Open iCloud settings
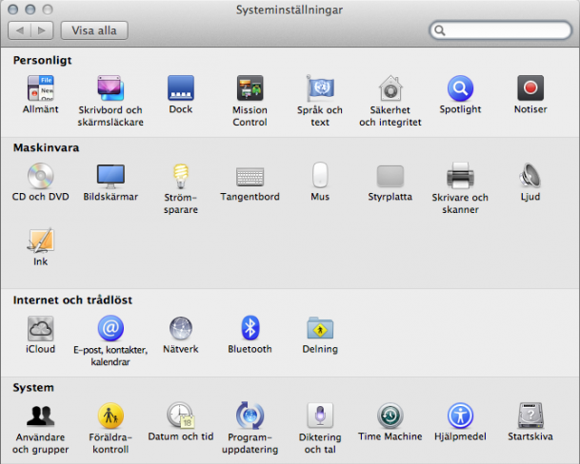This screenshot has width=580, height=464. click(x=40, y=328)
